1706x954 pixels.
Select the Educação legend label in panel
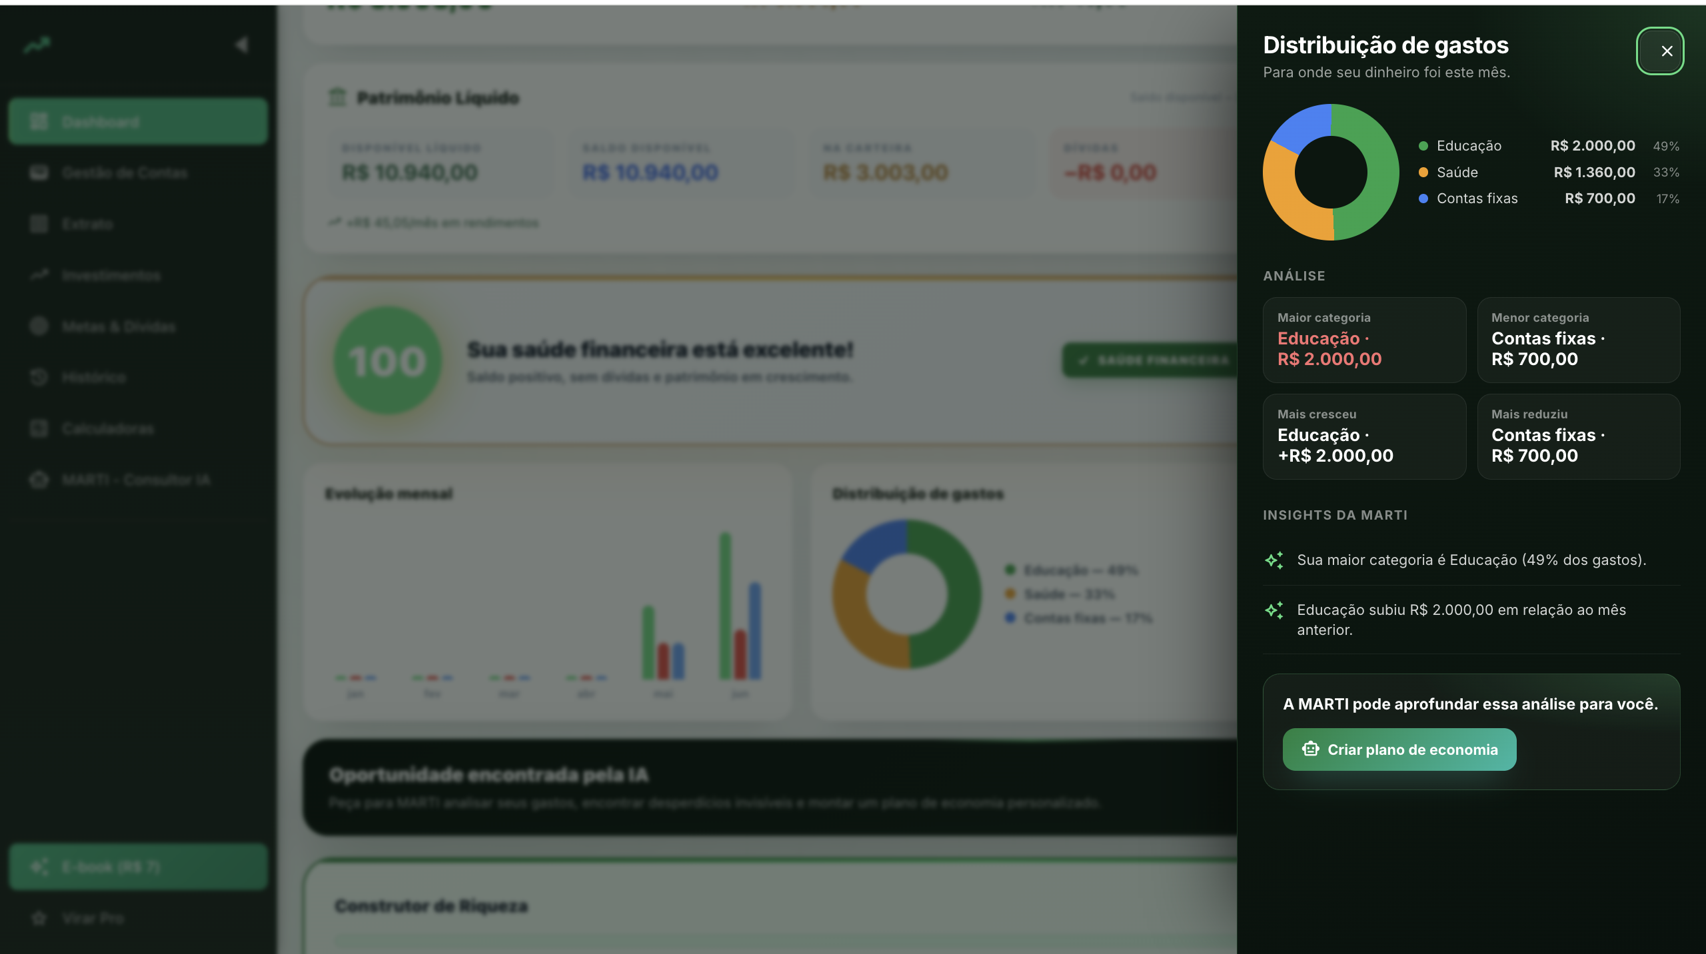(1469, 146)
